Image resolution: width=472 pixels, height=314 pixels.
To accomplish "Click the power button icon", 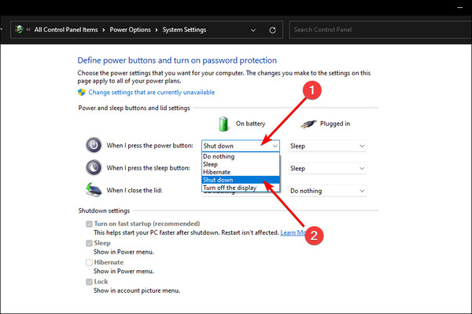I will 94,145.
